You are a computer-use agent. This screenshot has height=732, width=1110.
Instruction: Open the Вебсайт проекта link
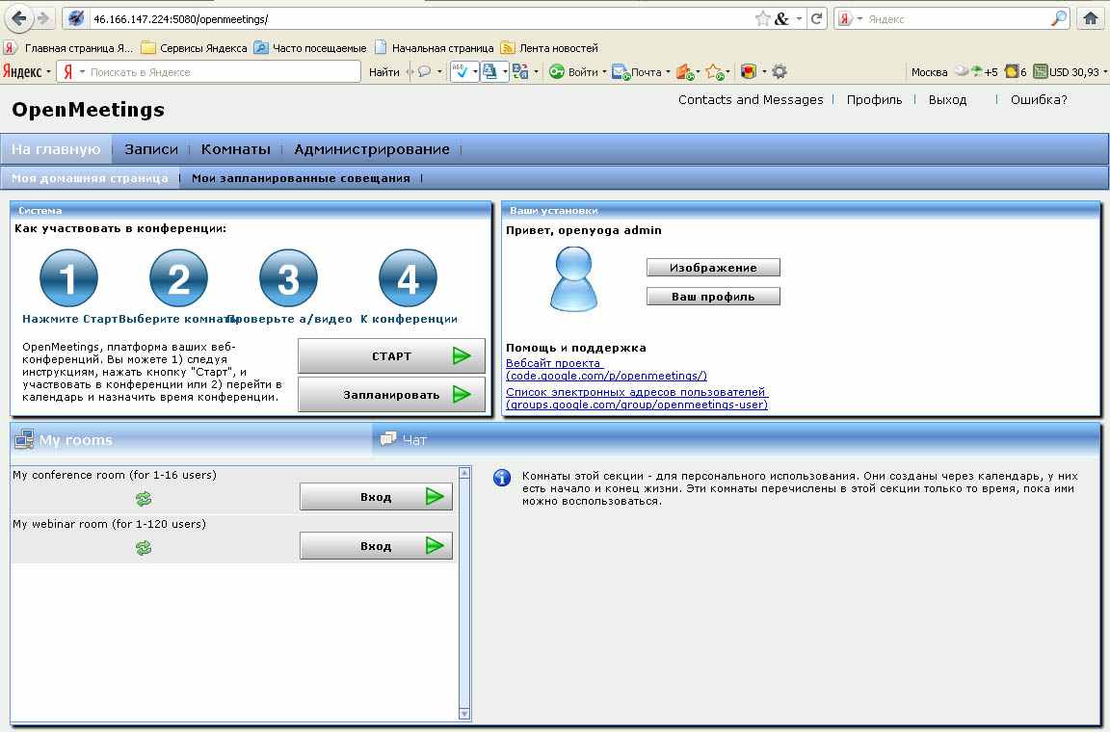pyautogui.click(x=554, y=363)
